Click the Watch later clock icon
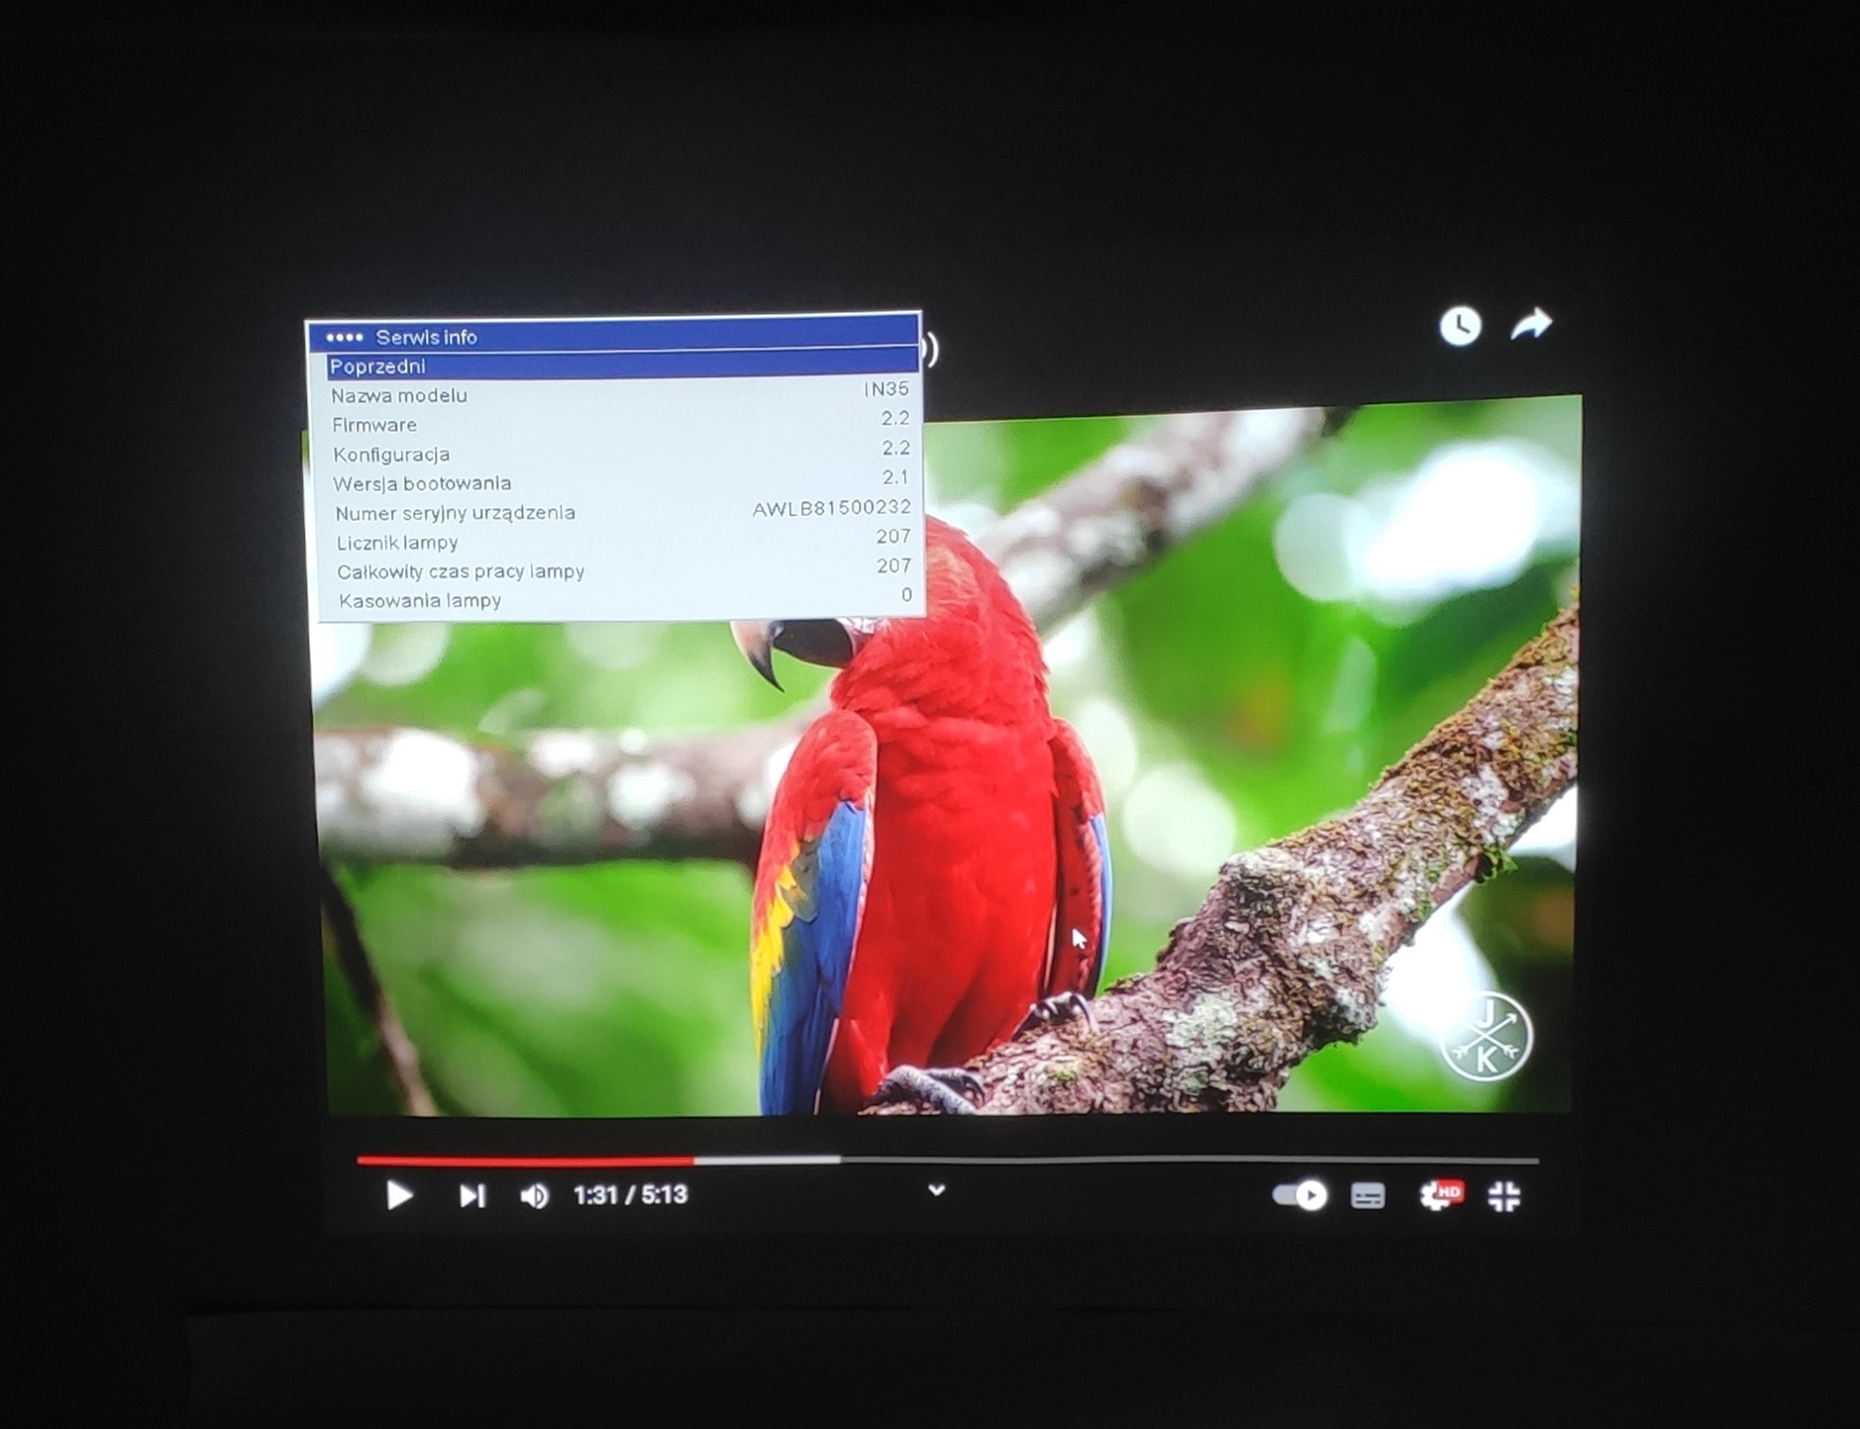This screenshot has height=1429, width=1860. [1460, 326]
